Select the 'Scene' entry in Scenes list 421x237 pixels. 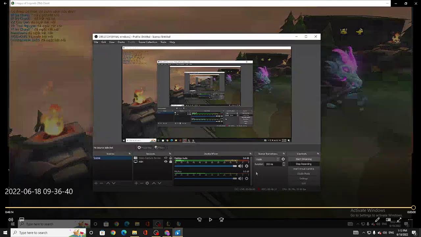coord(112,158)
